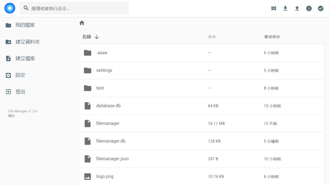Switch view with the grid icon
Image resolution: width=329 pixels, height=185 pixels.
click(x=274, y=8)
